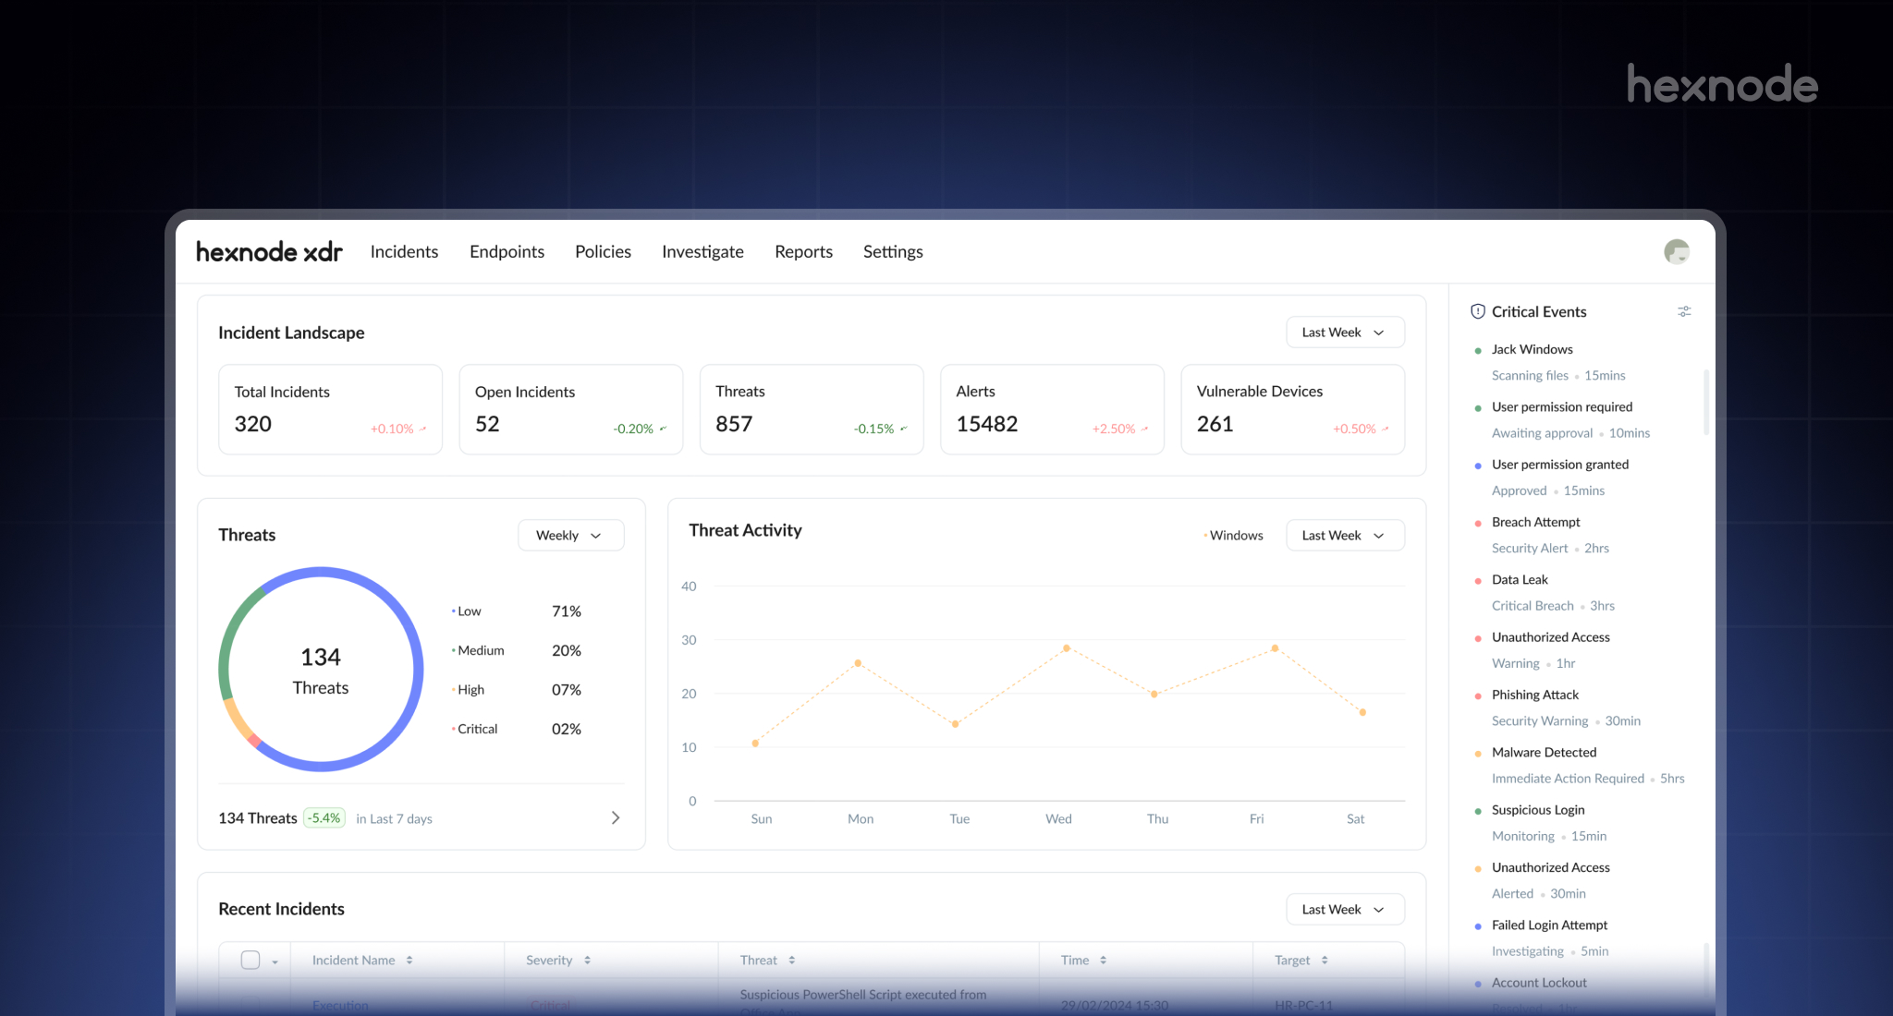Open the Incident Landscape Last Week dropdown
1893x1016 pixels.
[1345, 333]
